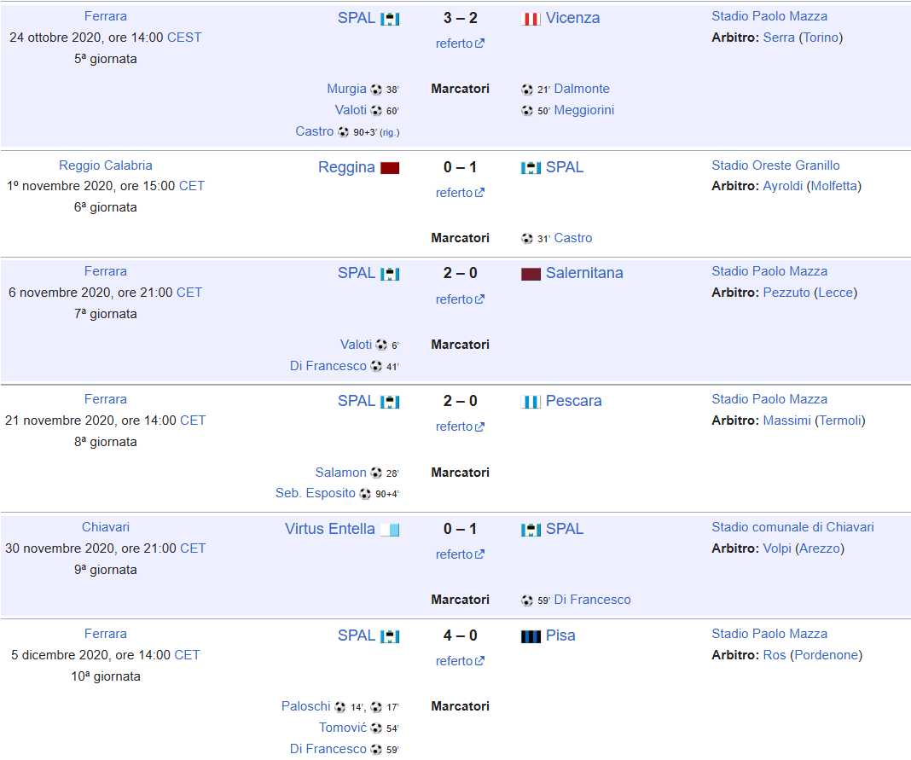911x760 pixels.
Task: Click the Vicenza team flag icon
Action: point(531,19)
